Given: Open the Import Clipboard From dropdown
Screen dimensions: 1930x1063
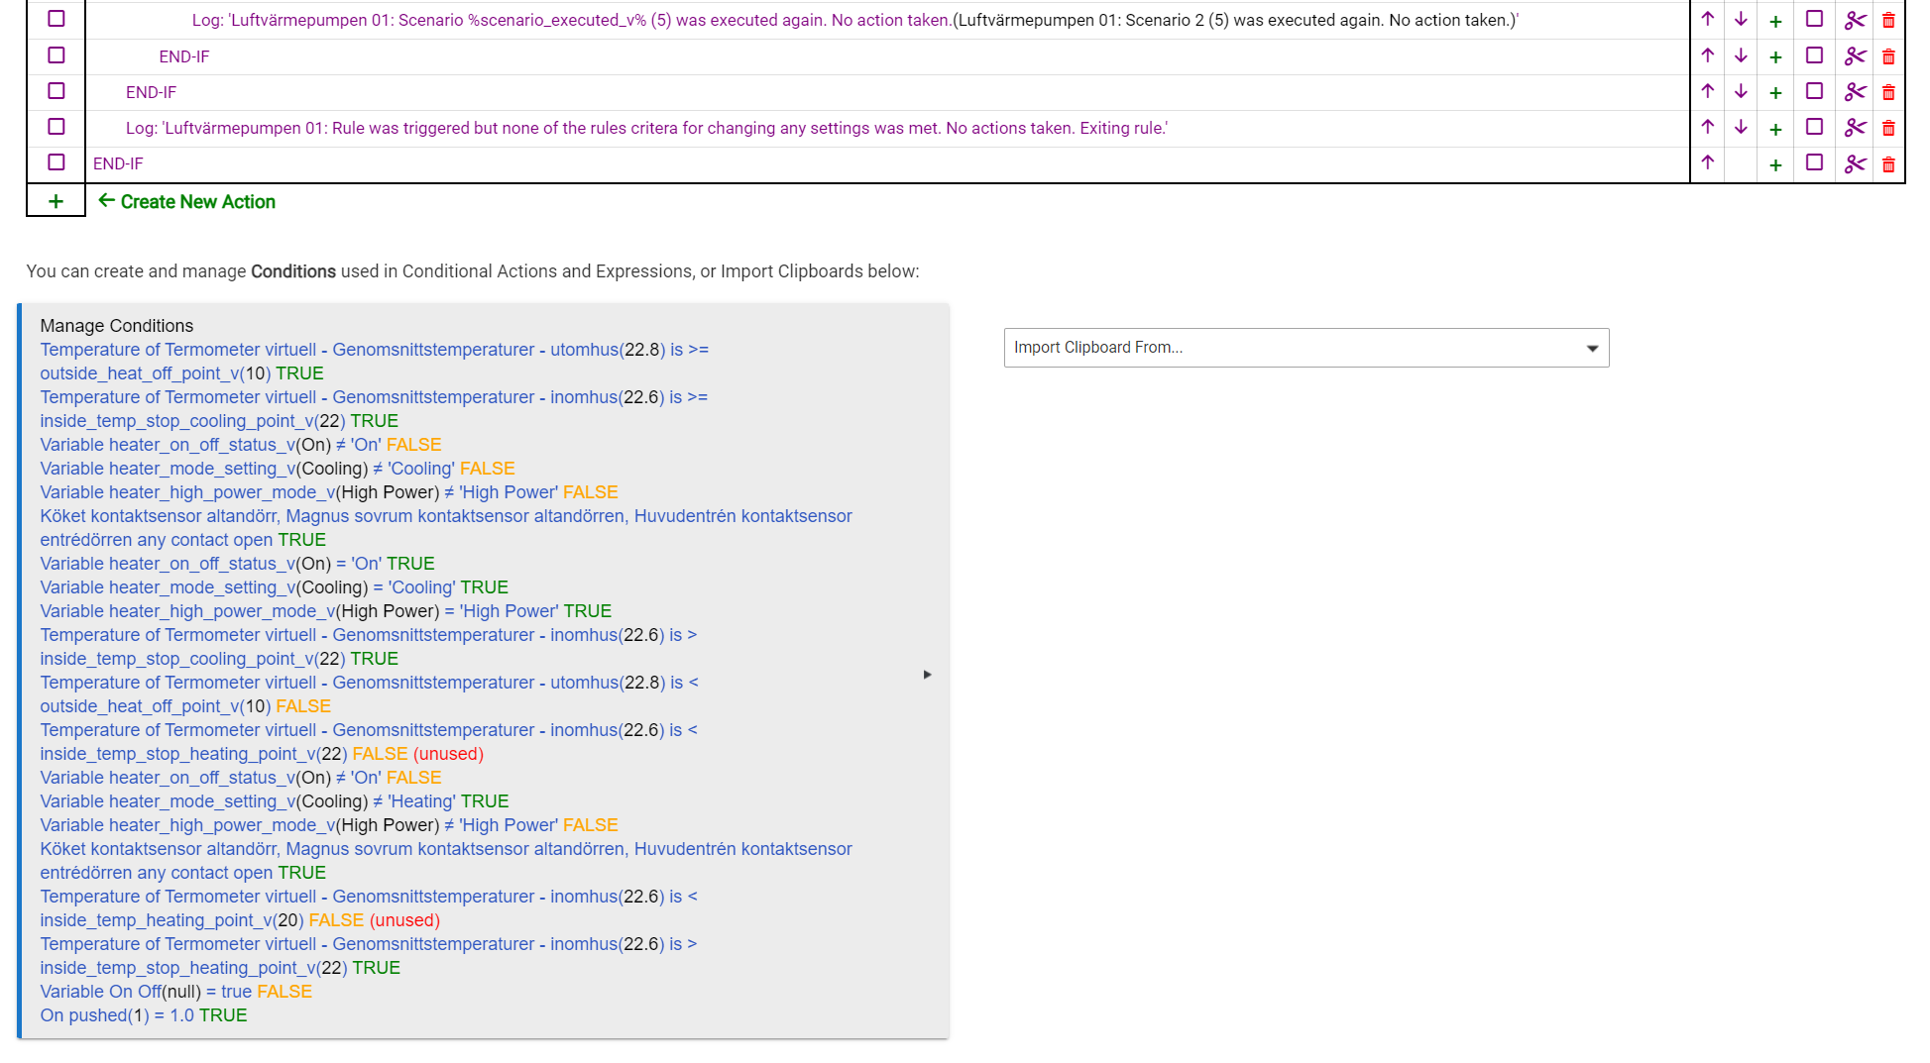Looking at the screenshot, I should tap(1306, 348).
